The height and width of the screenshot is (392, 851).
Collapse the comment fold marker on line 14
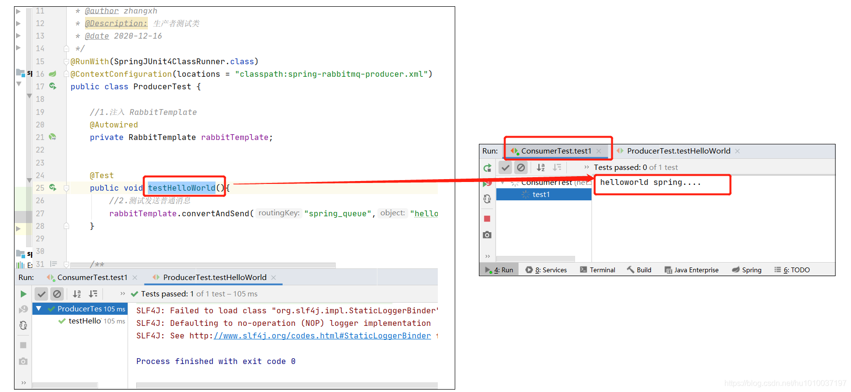(x=66, y=49)
